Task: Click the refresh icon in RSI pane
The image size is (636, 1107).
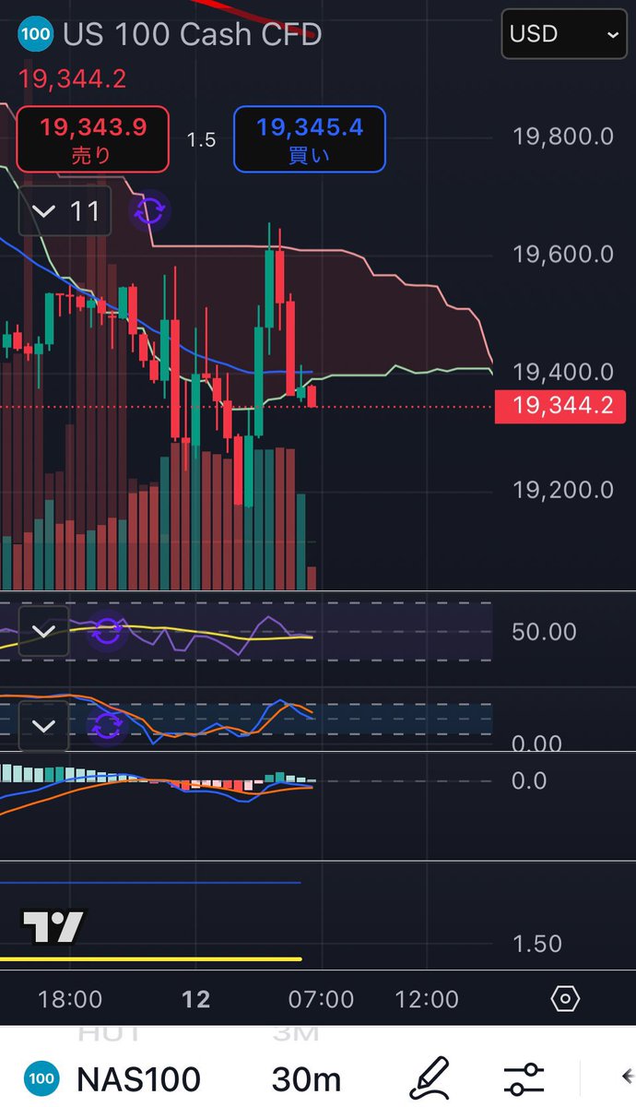Action: click(108, 632)
